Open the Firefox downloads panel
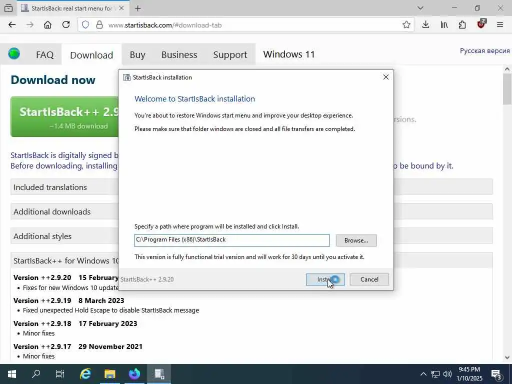512x384 pixels. click(425, 25)
